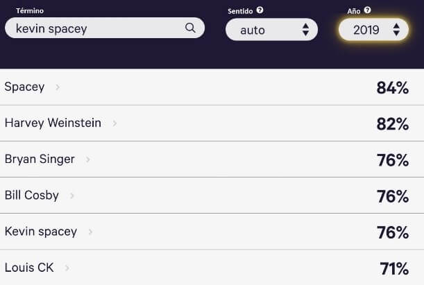
Task: Click the Año help question icon
Action: pos(367,10)
